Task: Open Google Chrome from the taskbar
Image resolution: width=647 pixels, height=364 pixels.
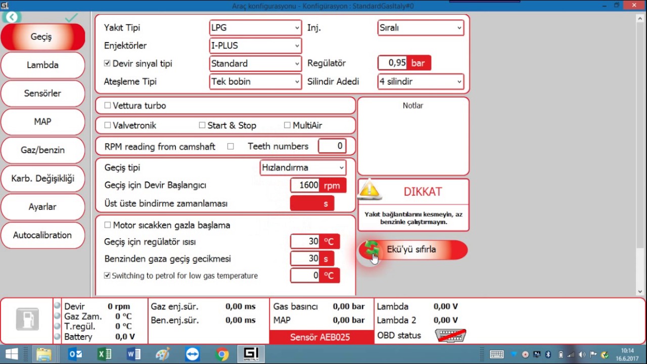Action: point(222,354)
